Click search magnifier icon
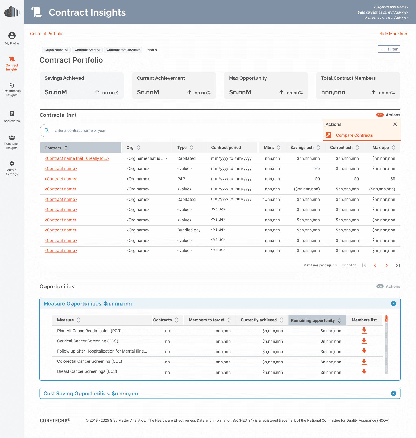Screen dimensions: 416x438 47,130
